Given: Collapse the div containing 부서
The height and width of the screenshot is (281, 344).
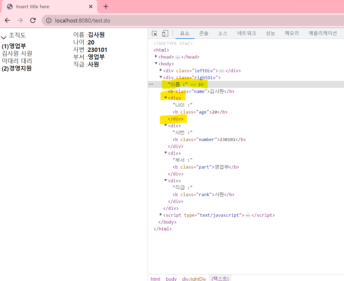Looking at the screenshot, I should click(x=166, y=153).
